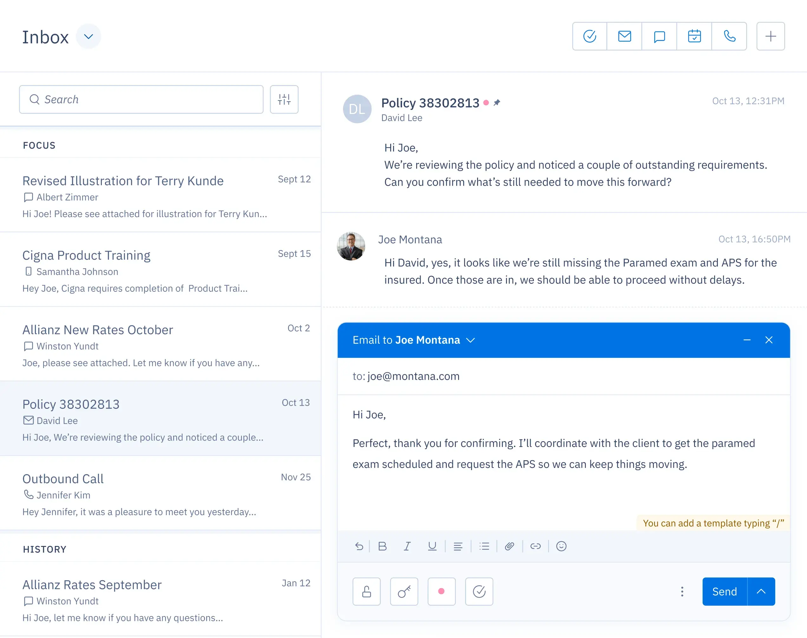The image size is (807, 638).
Task: Open the calendar scheduling icon
Action: tap(694, 36)
